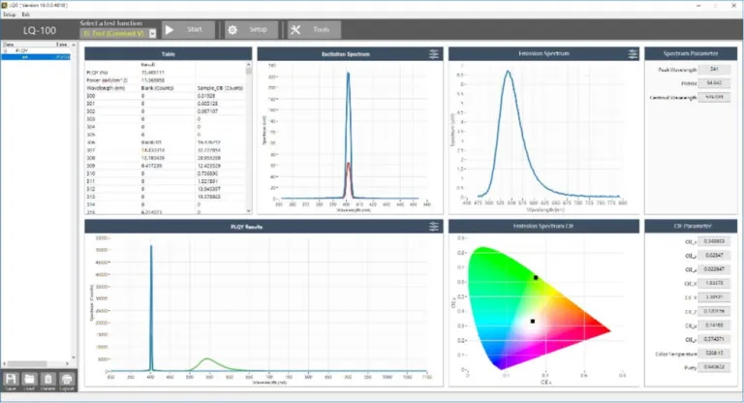The width and height of the screenshot is (744, 403).
Task: Click the Peak Wavelength value field
Action: pos(714,70)
